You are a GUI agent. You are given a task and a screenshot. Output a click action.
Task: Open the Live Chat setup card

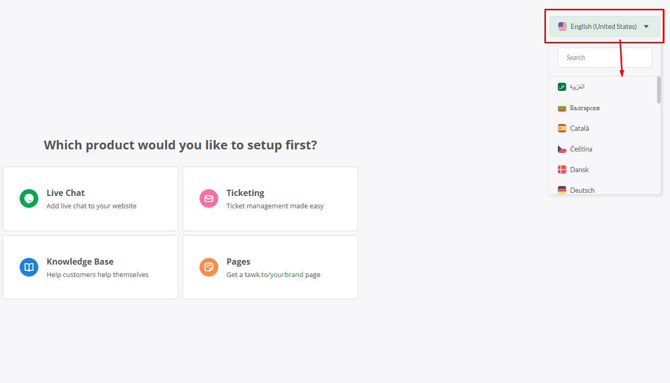(x=90, y=198)
